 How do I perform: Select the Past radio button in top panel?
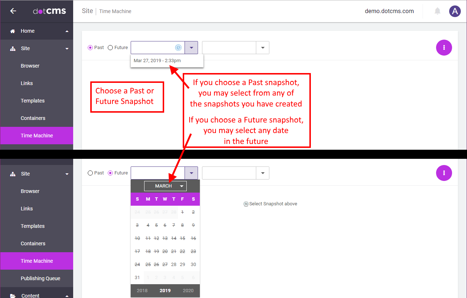pyautogui.click(x=90, y=48)
